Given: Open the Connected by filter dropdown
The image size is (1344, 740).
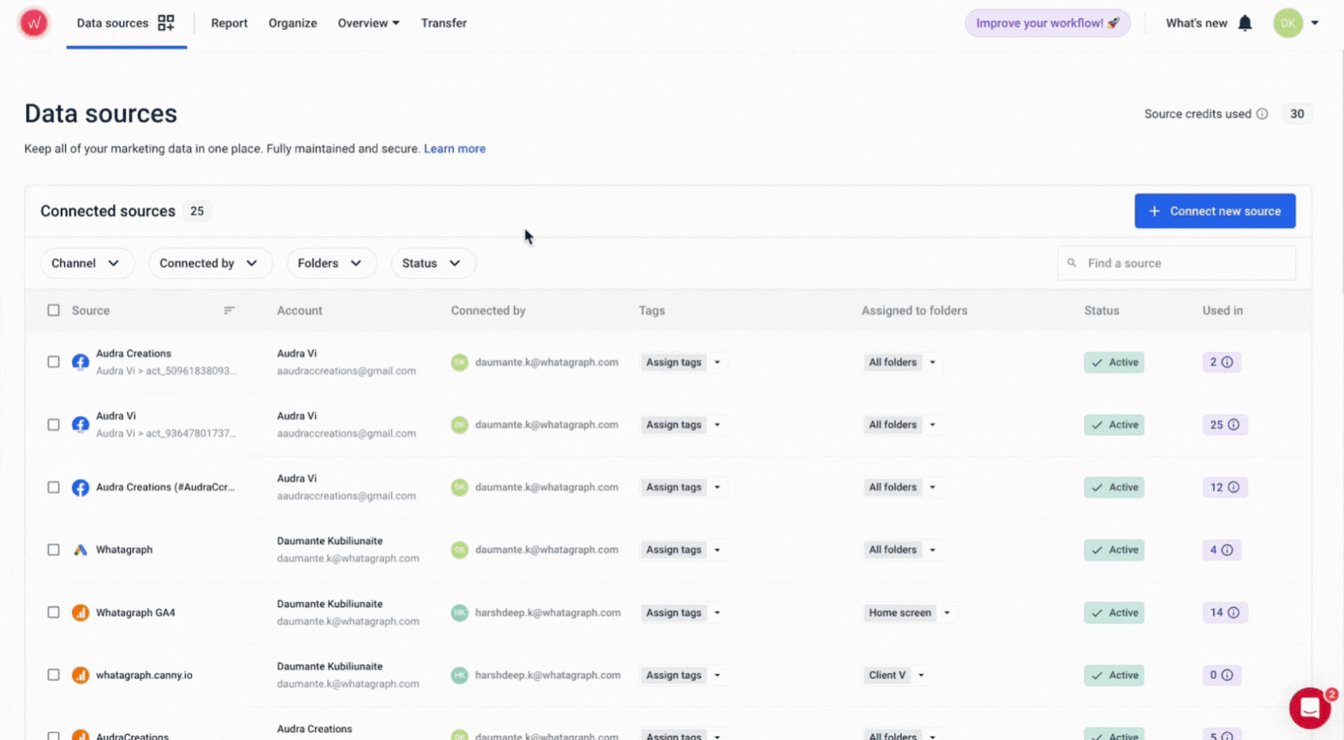Looking at the screenshot, I should (210, 263).
